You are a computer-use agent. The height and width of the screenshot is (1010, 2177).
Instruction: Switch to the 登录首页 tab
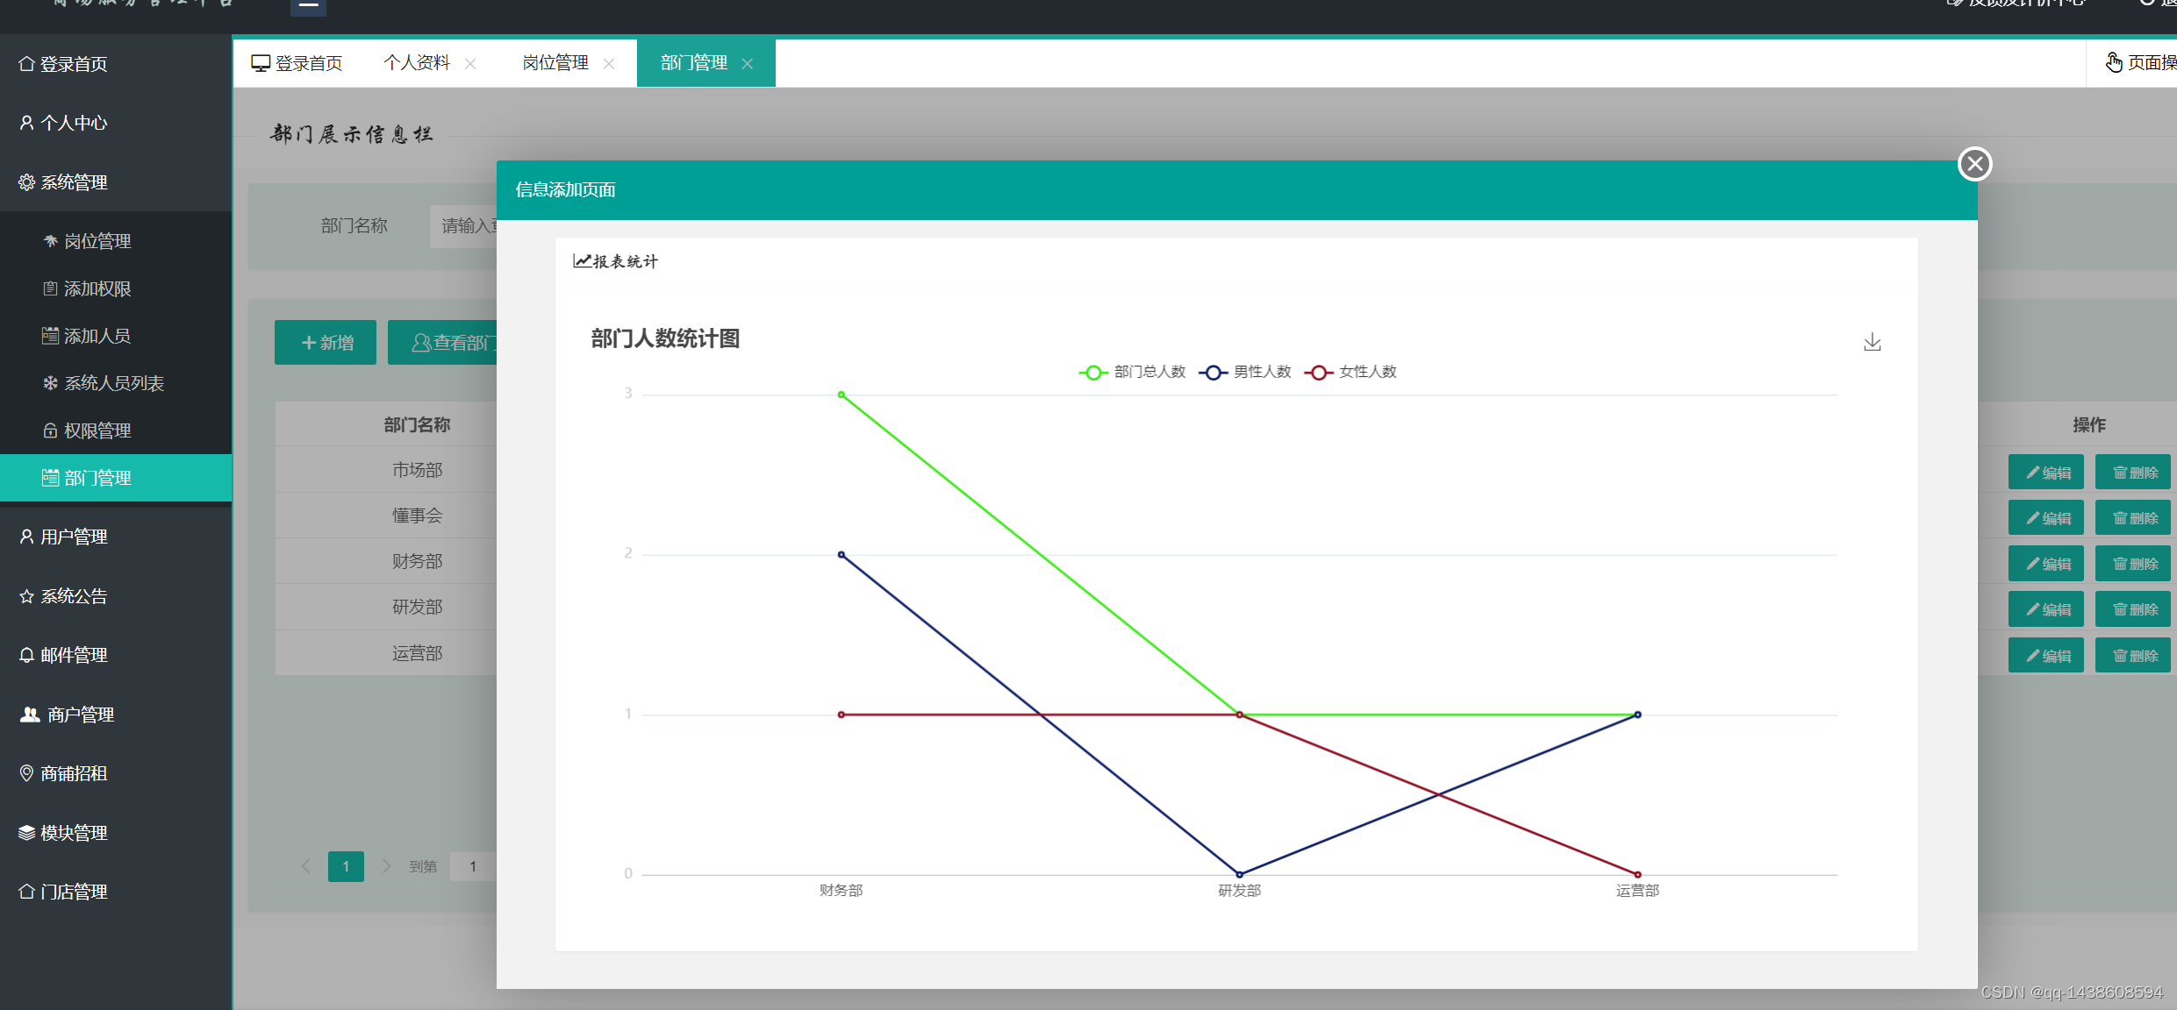(297, 63)
